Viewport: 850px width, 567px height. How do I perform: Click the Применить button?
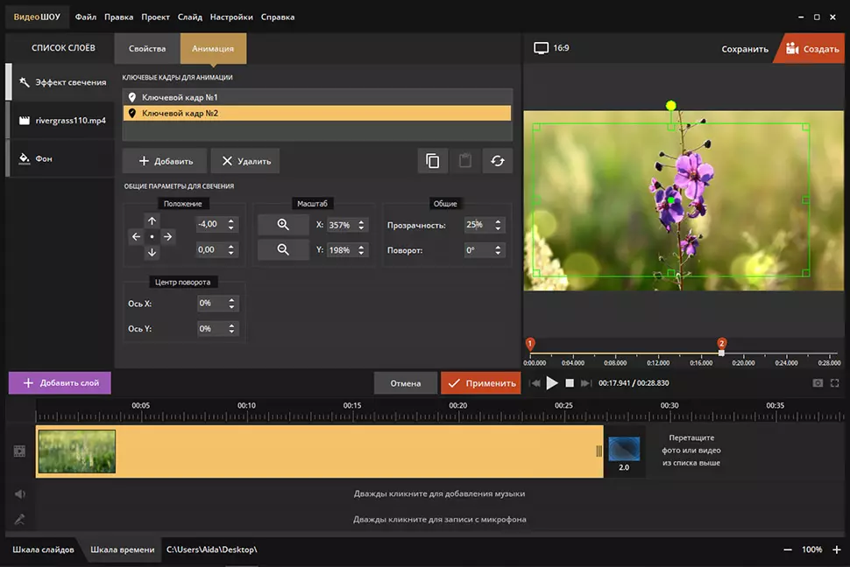(481, 383)
